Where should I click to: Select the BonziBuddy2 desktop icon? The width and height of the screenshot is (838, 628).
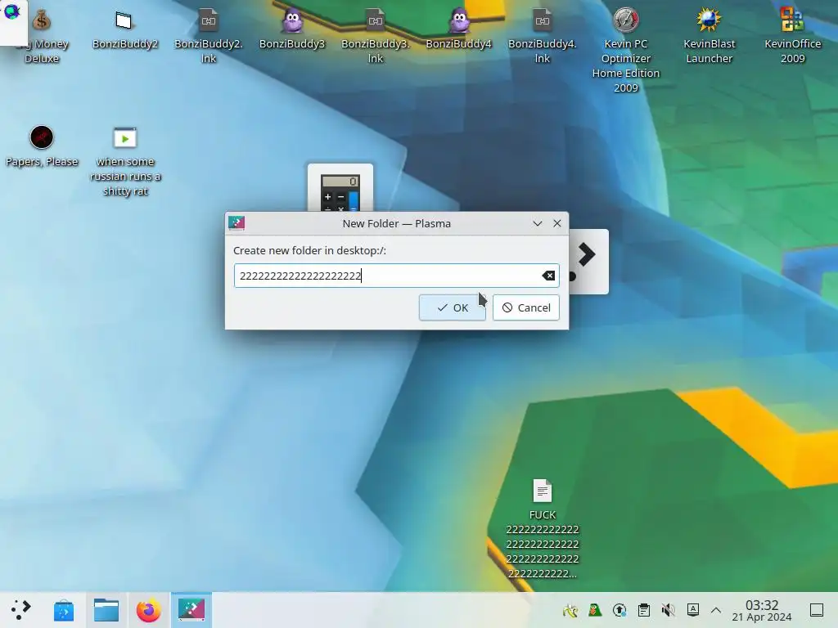point(124,30)
